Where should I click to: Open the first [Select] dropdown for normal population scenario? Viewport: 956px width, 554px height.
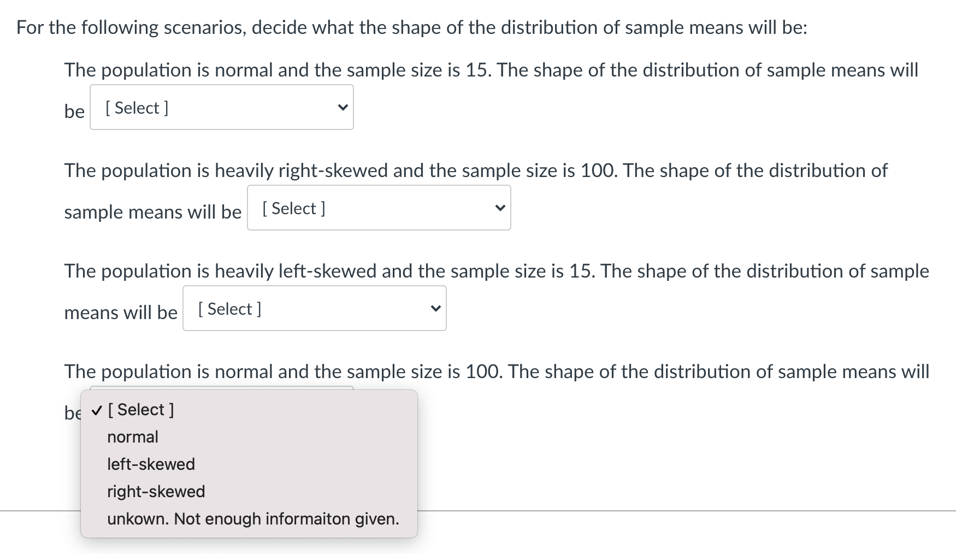221,107
